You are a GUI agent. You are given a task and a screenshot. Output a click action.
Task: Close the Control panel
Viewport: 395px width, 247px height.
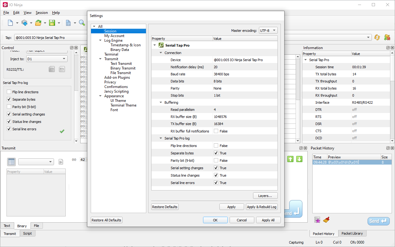(x=76, y=48)
